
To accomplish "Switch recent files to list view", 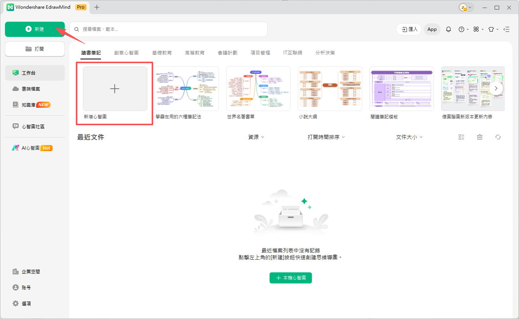I will tap(461, 137).
